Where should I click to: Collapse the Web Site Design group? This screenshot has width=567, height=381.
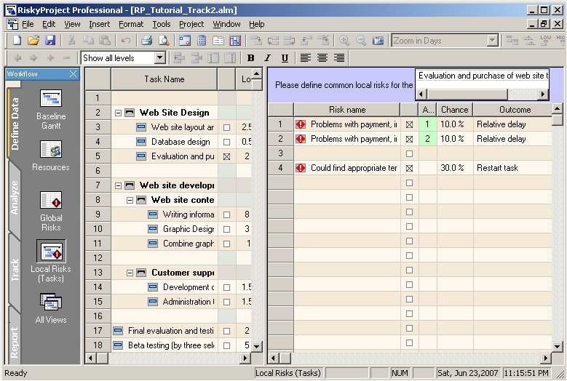tap(118, 113)
